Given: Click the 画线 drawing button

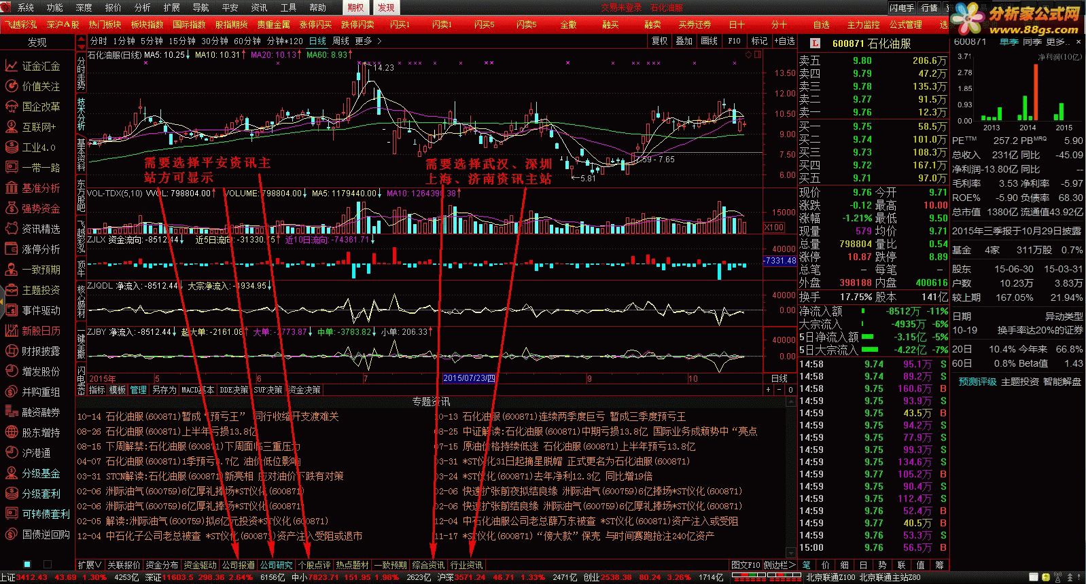Looking at the screenshot, I should [x=709, y=41].
